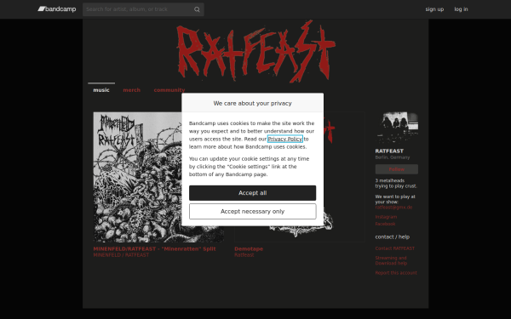Open the band's Facebook link
Screen dimensions: 511x319
click(385, 224)
